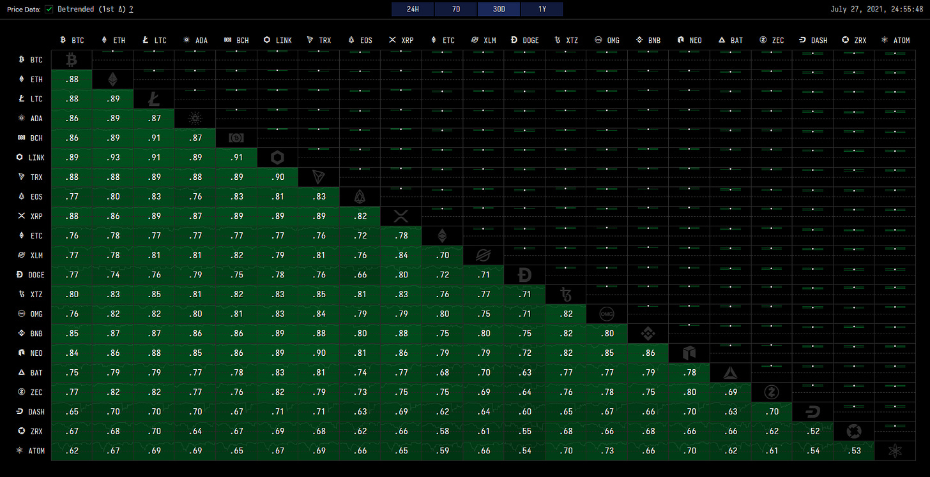Toggle the Detrended (1st Δ) checkbox
Image resolution: width=930 pixels, height=477 pixels.
[49, 9]
